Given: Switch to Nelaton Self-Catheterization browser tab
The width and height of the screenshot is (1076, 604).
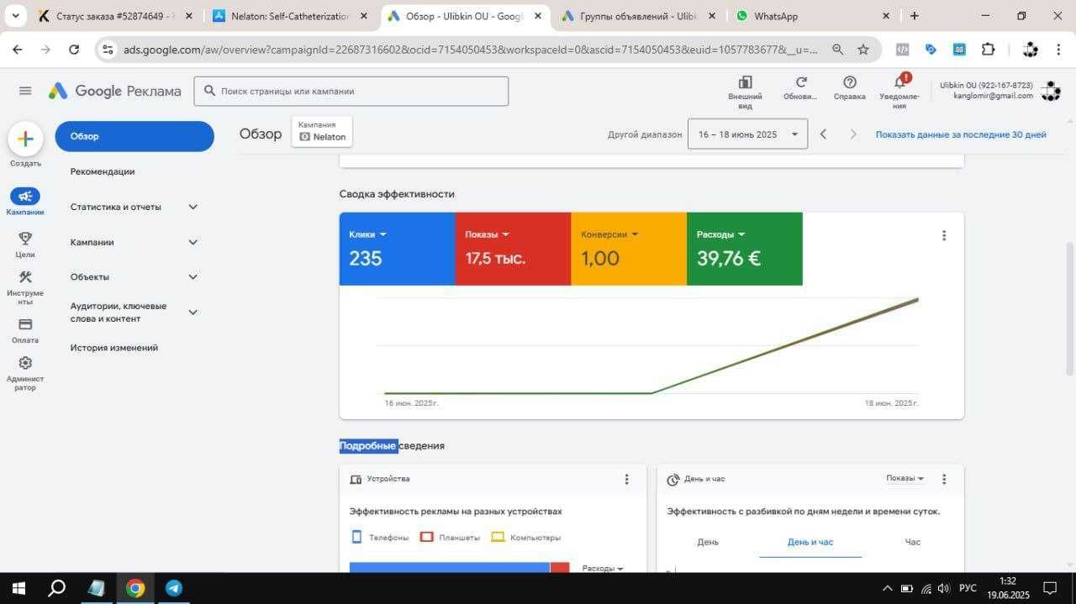Looking at the screenshot, I should click(x=289, y=16).
